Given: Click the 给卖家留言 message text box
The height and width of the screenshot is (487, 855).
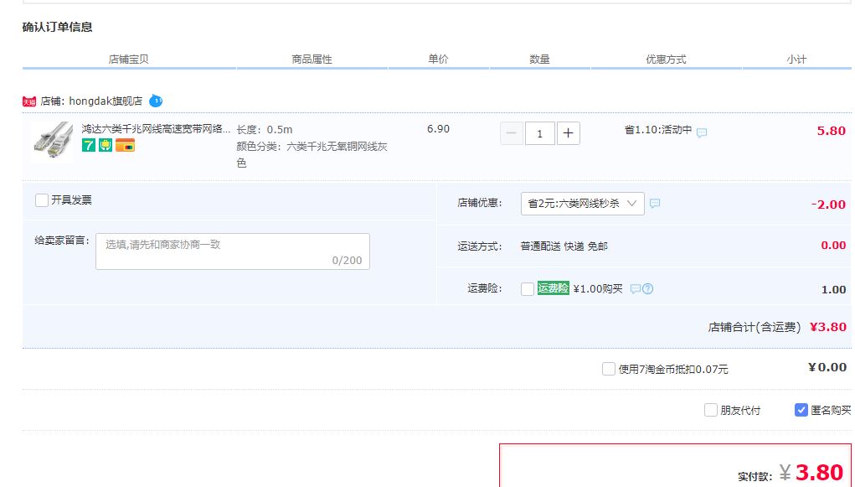Looking at the screenshot, I should pos(233,251).
